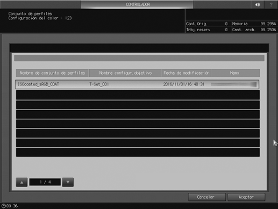Select the ISOcoated_sRGB_COAT profile row

[x=137, y=84]
